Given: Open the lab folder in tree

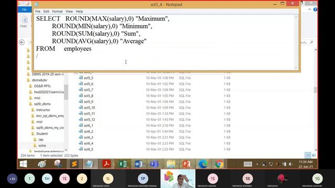Looking at the screenshot, I should click(x=41, y=140).
